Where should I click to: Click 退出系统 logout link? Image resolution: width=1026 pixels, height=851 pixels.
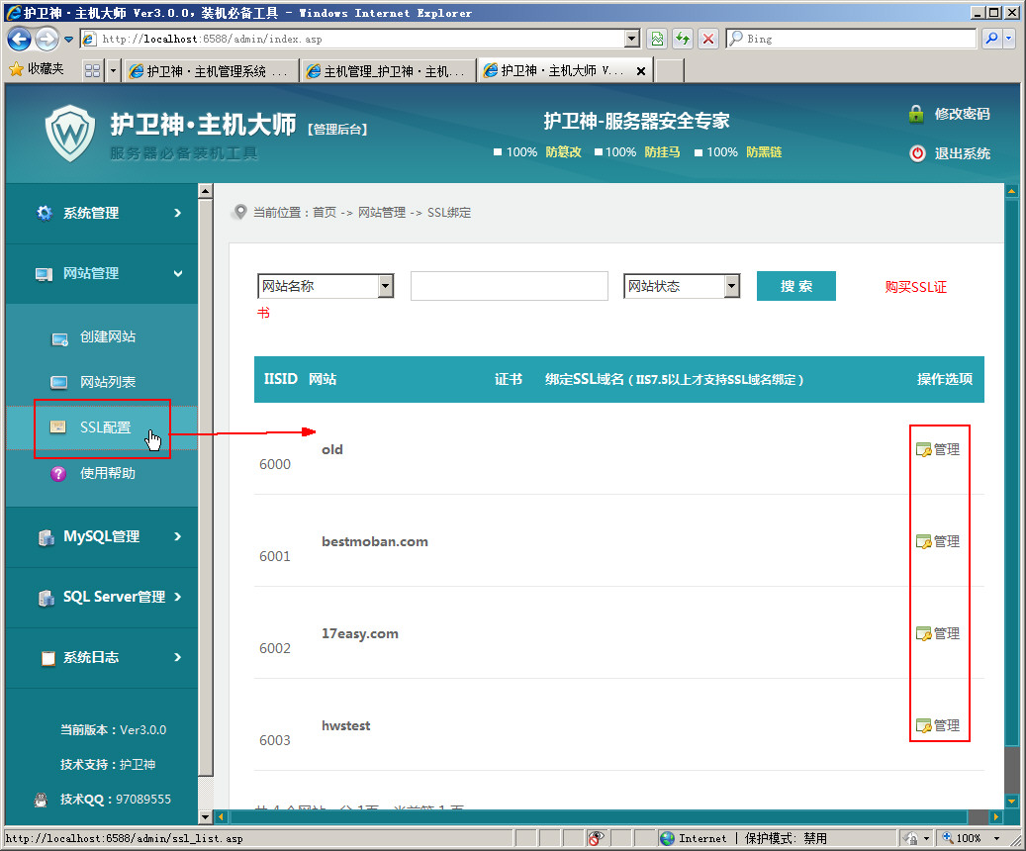962,153
